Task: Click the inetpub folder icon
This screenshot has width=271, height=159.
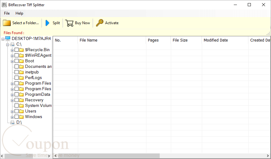Action: point(21,72)
